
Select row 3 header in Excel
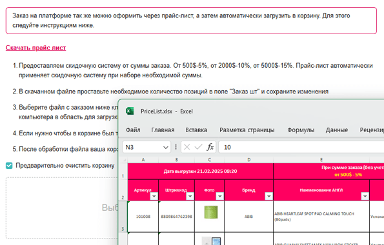(x=123, y=217)
